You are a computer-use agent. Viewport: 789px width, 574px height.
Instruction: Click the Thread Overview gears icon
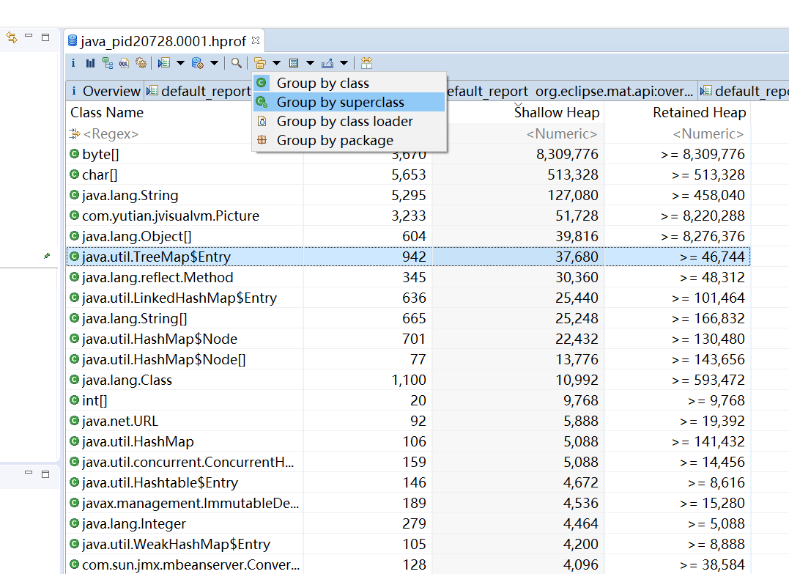(x=141, y=63)
